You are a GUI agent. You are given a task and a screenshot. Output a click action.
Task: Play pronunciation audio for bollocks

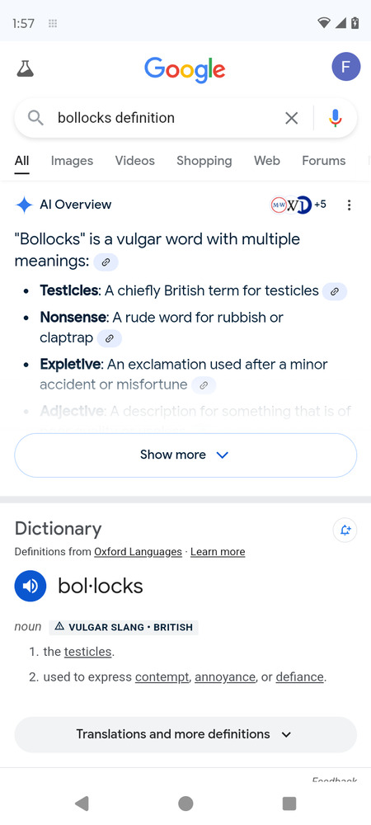[x=31, y=586]
